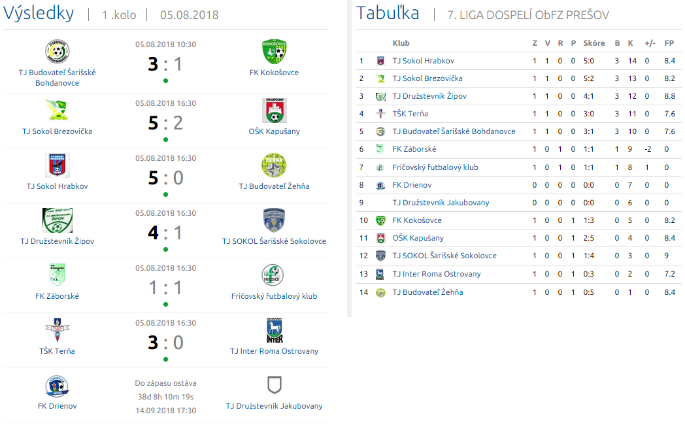Viewport: 685px width, 425px height.
Task: Open the OŠK Kapušany club logo
Action: click(x=275, y=110)
